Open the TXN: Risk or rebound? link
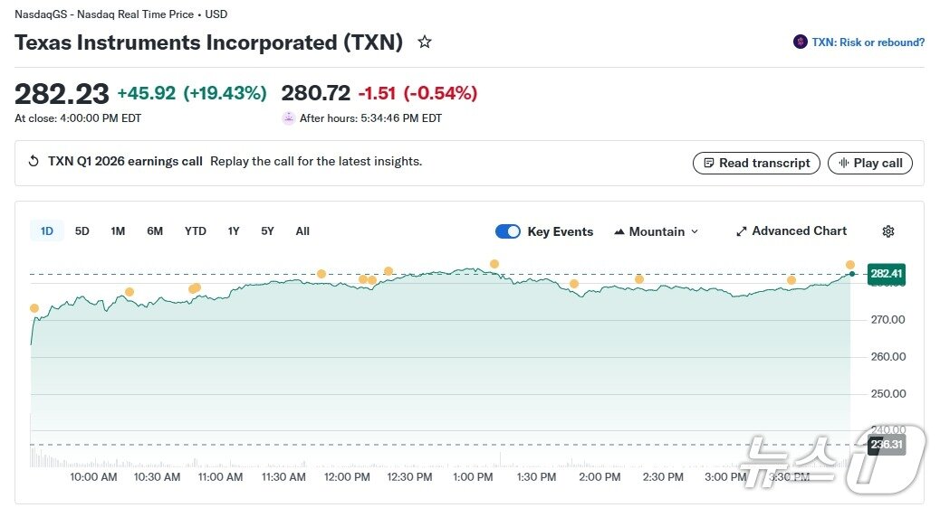This screenshot has height=508, width=940. tap(868, 42)
